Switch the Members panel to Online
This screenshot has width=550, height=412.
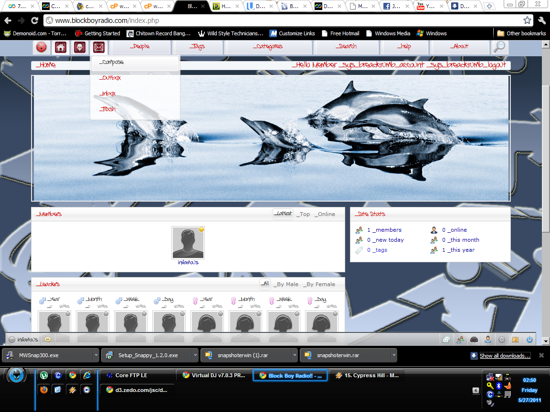[x=325, y=214]
